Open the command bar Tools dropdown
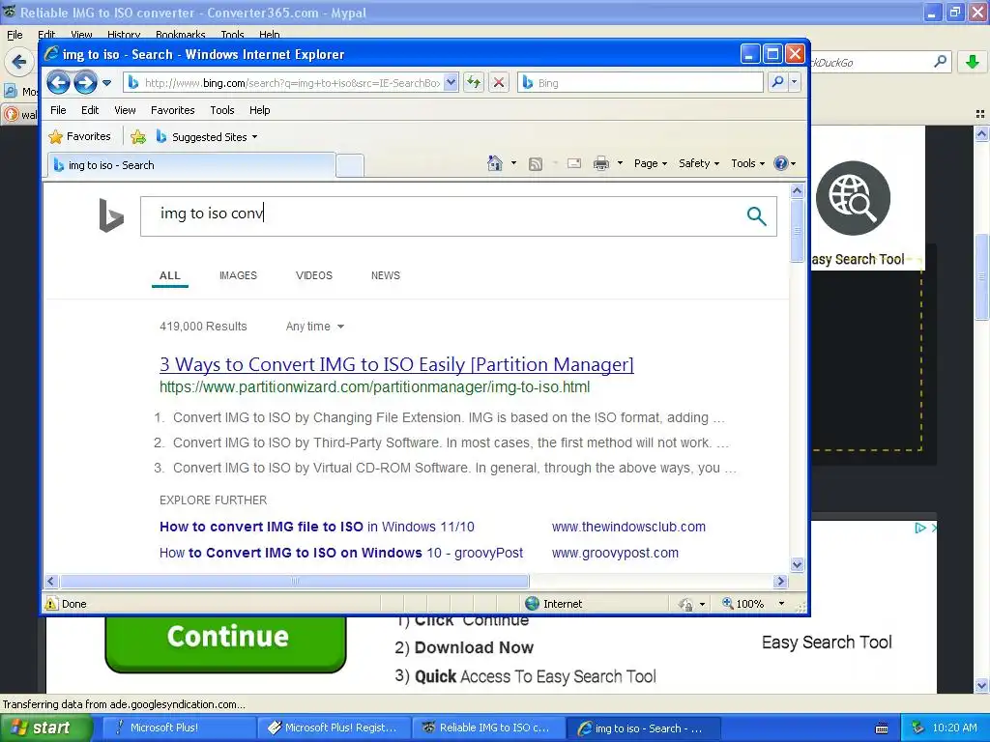 tap(747, 163)
